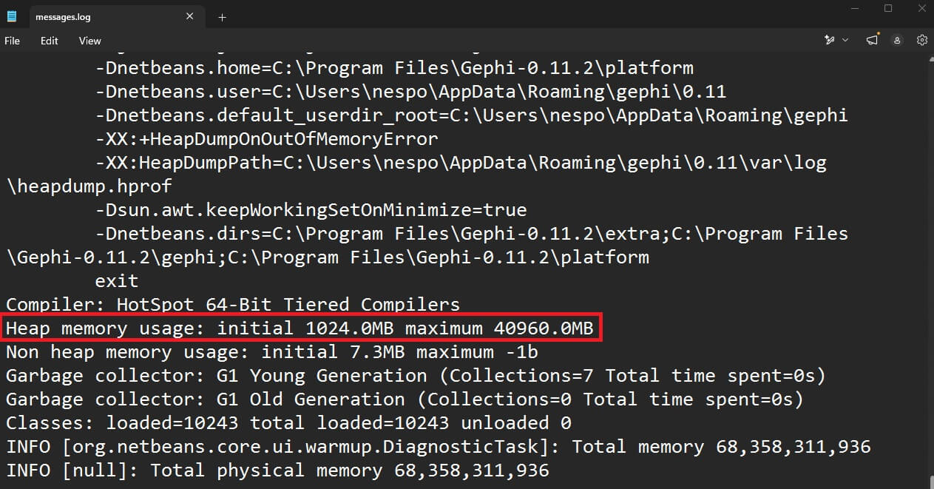This screenshot has height=489, width=934.
Task: Click the 'Compiler: HotSpot 64-Bit Tiered Compilers' line
Action: (x=233, y=305)
